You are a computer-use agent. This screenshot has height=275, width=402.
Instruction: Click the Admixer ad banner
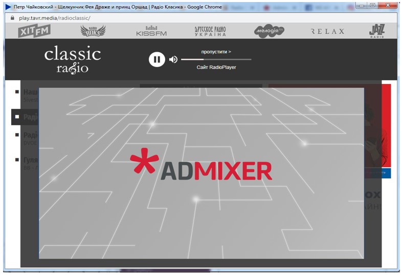pyautogui.click(x=202, y=173)
